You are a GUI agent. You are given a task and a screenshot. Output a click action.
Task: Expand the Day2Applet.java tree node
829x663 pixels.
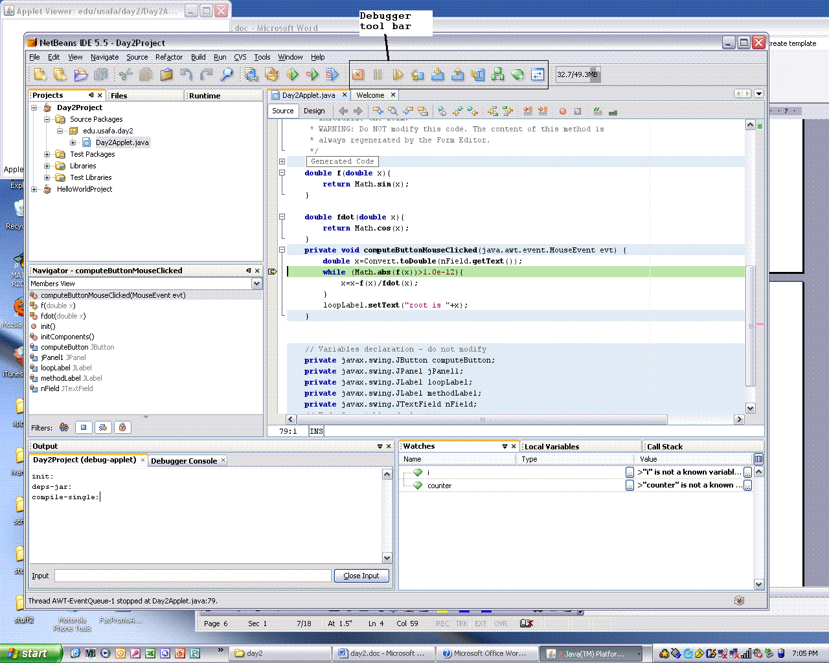[x=73, y=142]
